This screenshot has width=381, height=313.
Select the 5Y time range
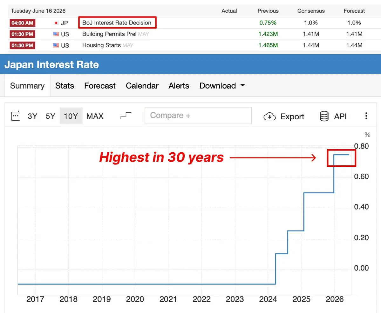(51, 116)
